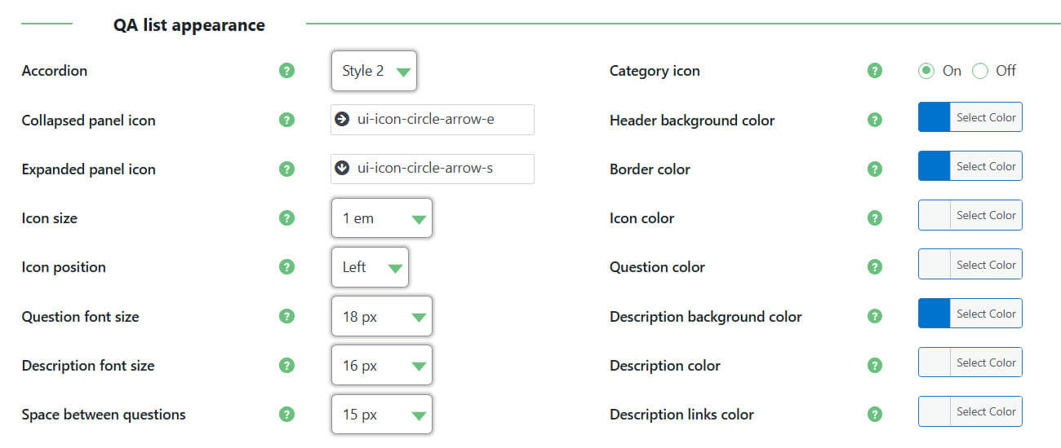1061x448 pixels.
Task: Click Select Color for Border color
Action: (x=985, y=166)
